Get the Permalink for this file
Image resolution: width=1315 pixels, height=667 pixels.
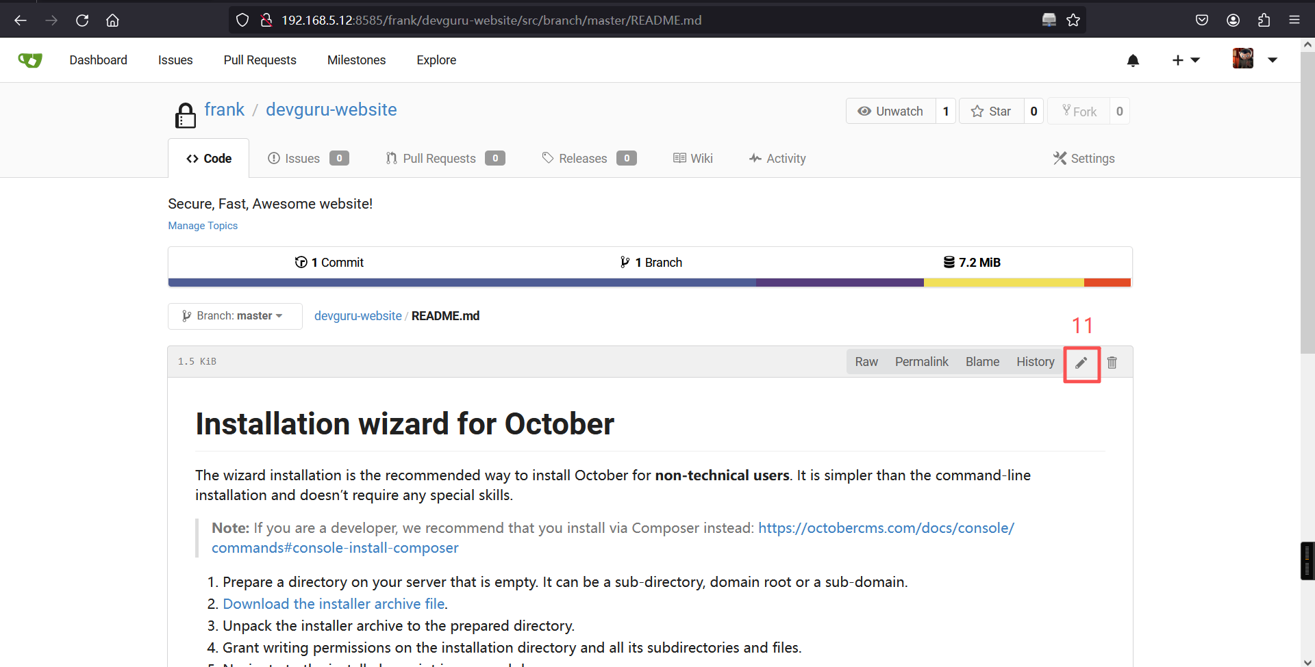[922, 362]
